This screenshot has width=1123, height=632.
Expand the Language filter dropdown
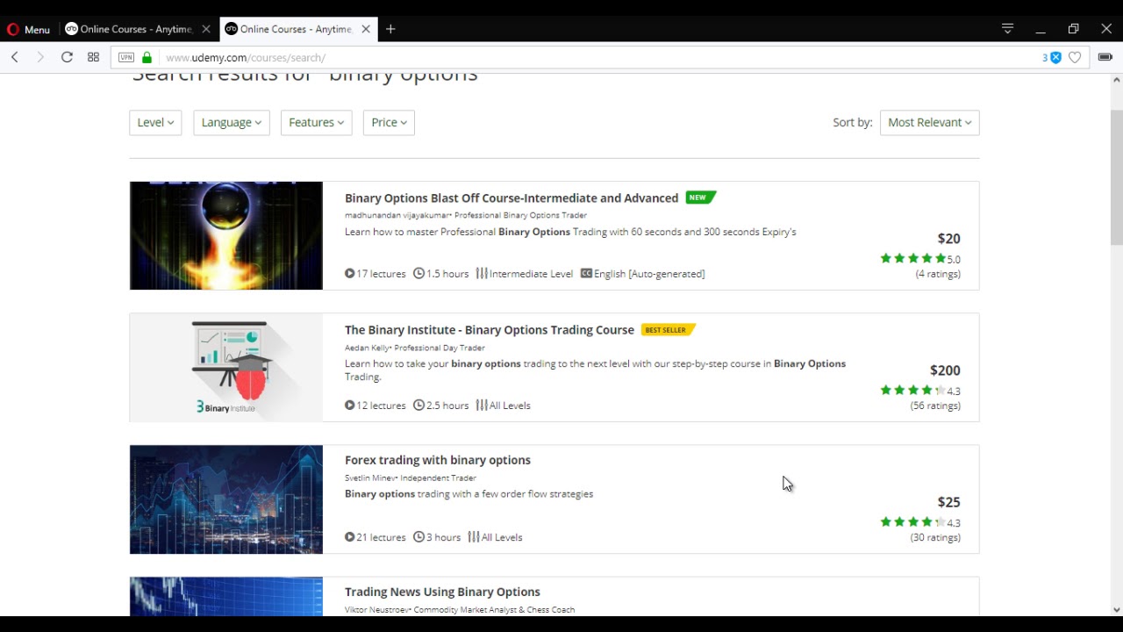tap(232, 122)
